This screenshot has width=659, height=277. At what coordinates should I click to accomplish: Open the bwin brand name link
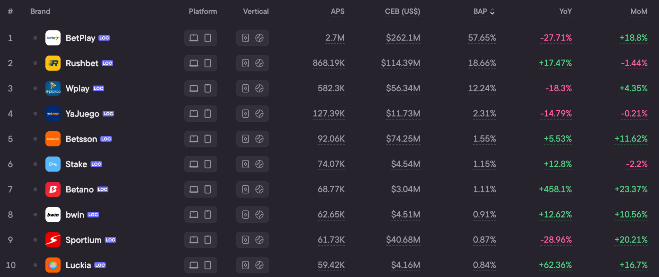(75, 215)
